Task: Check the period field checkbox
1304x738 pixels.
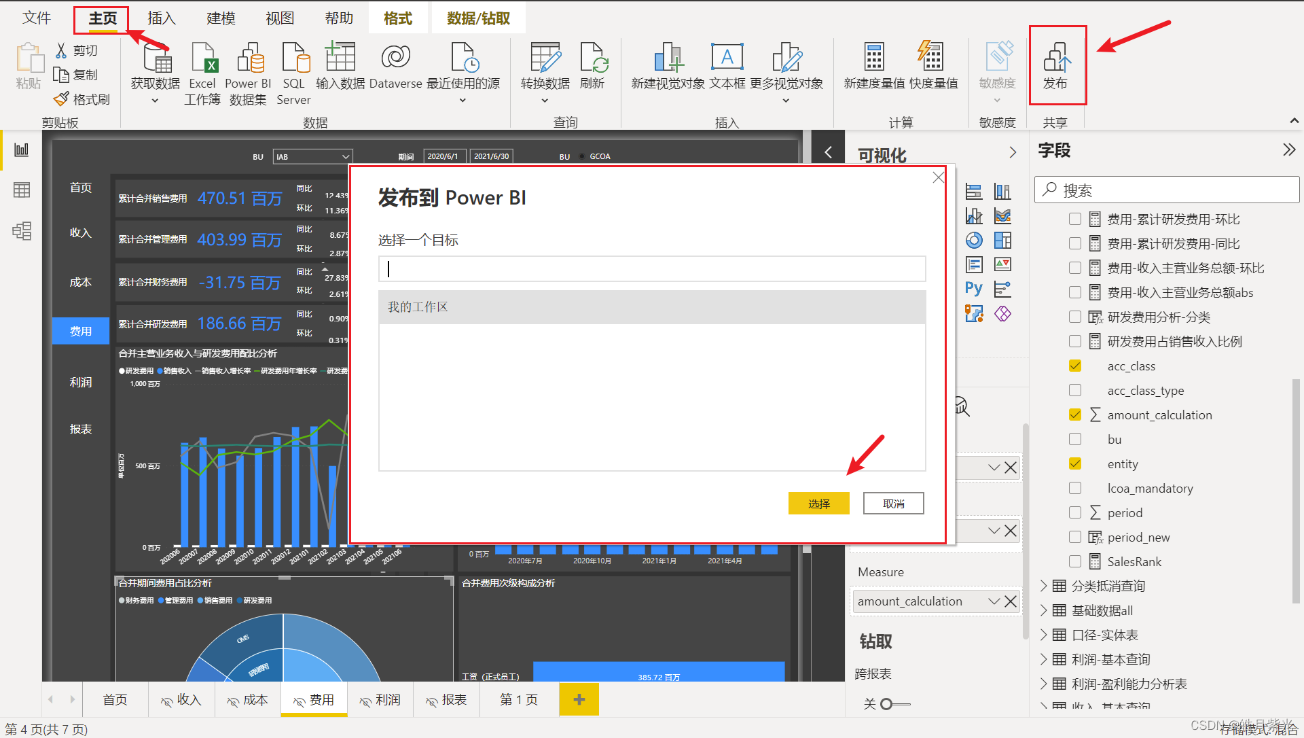Action: [1075, 512]
